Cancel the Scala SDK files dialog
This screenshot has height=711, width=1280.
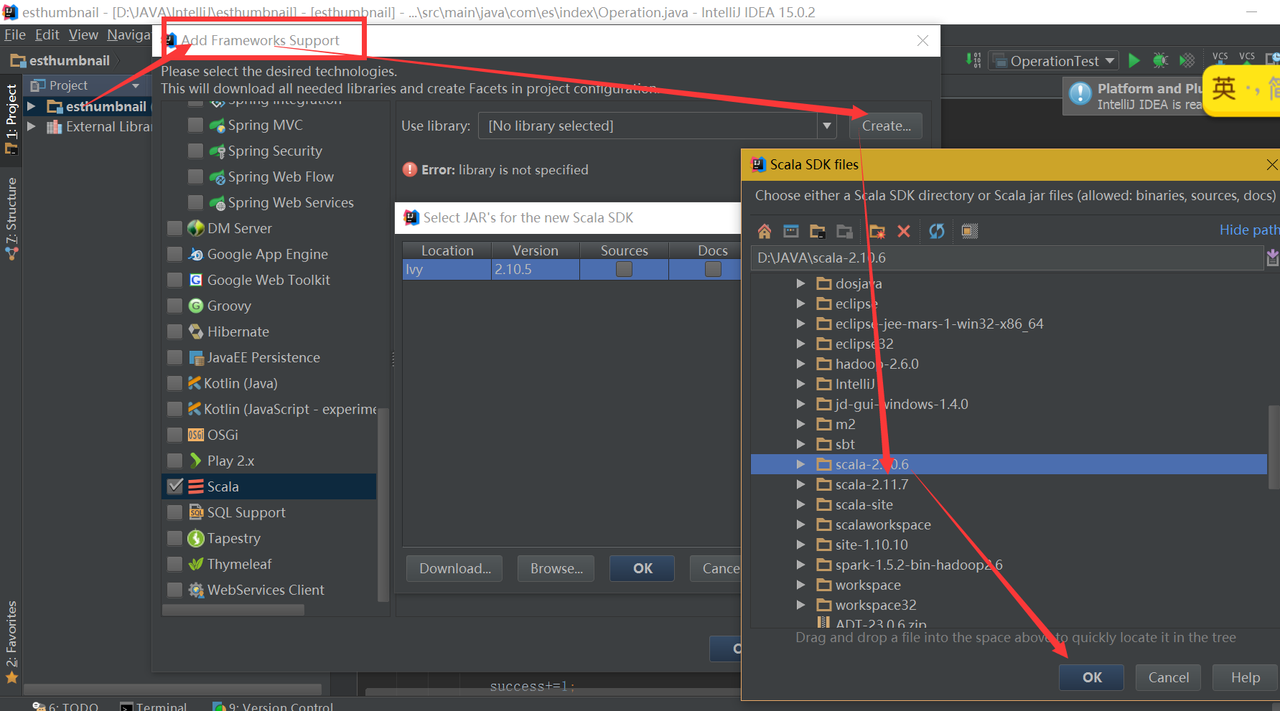click(1169, 677)
